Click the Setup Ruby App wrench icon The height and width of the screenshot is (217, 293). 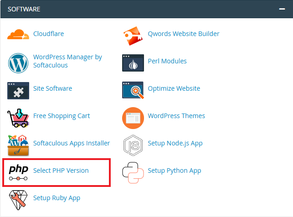[x=18, y=199]
